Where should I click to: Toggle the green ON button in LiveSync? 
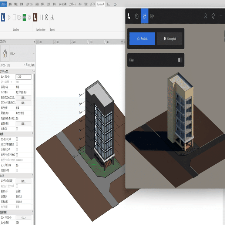(24, 17)
